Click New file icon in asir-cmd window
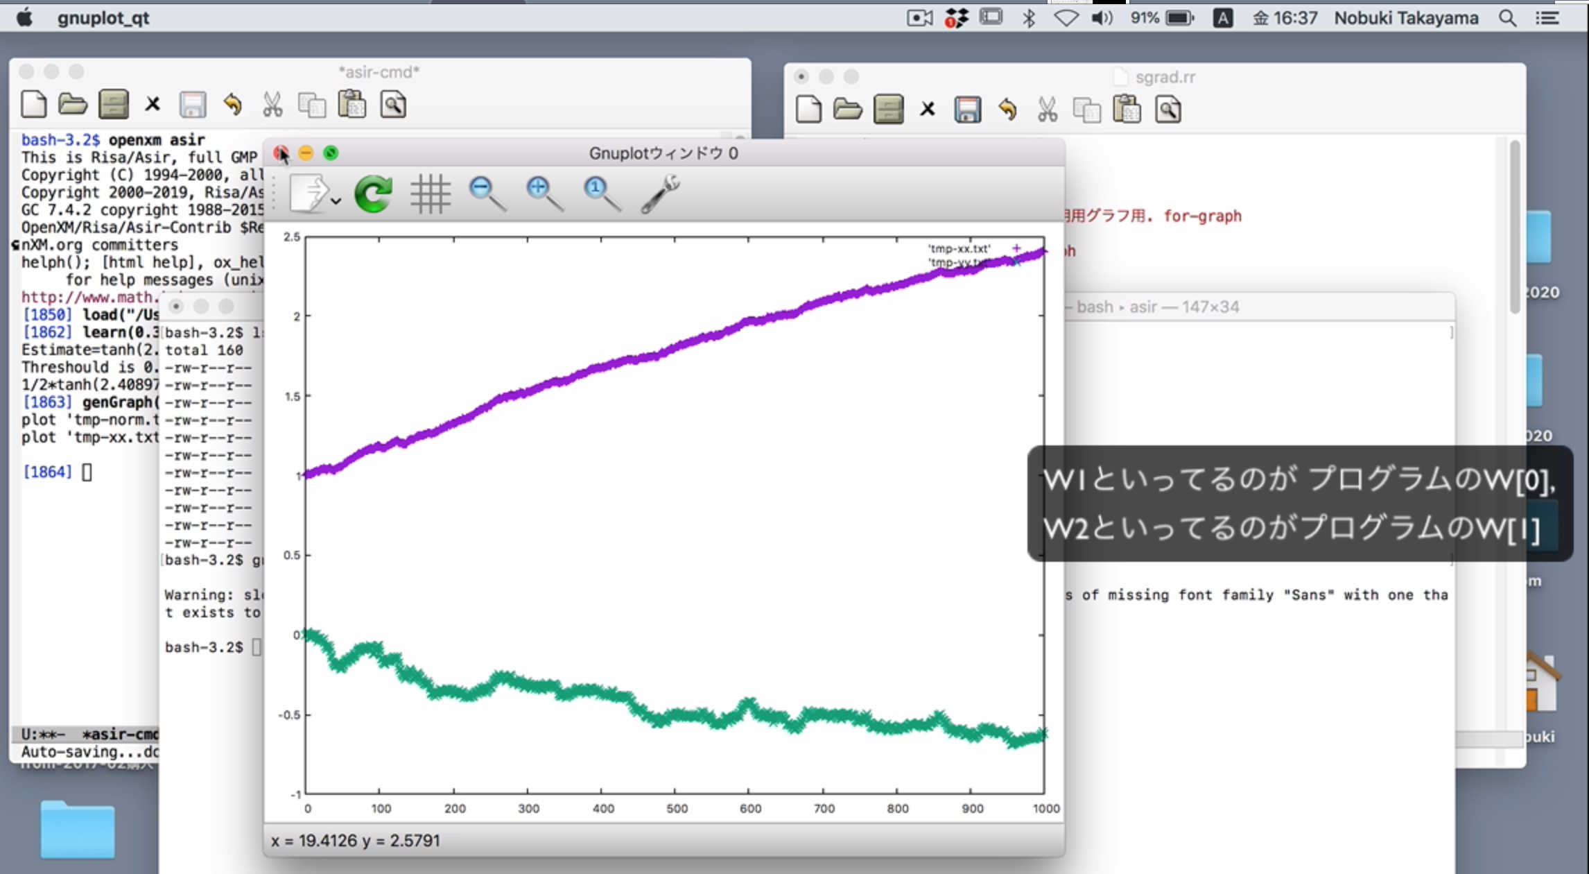Image resolution: width=1589 pixels, height=874 pixels. [x=34, y=105]
